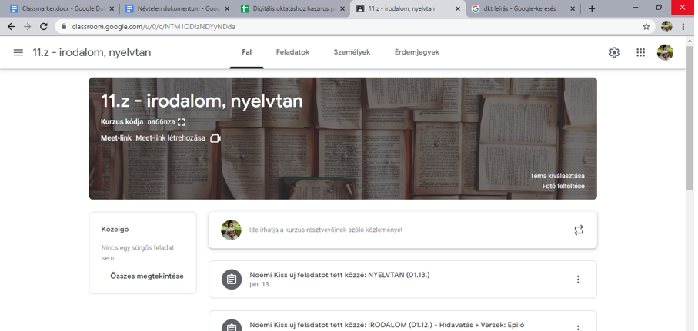This screenshot has height=331, width=698.
Task: Click the announcement input field
Action: coord(402,230)
